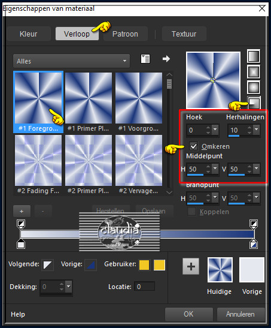Screen dimensions: 271x328
Task: Click the plus button below gradient thumbnails
Action: (22, 211)
